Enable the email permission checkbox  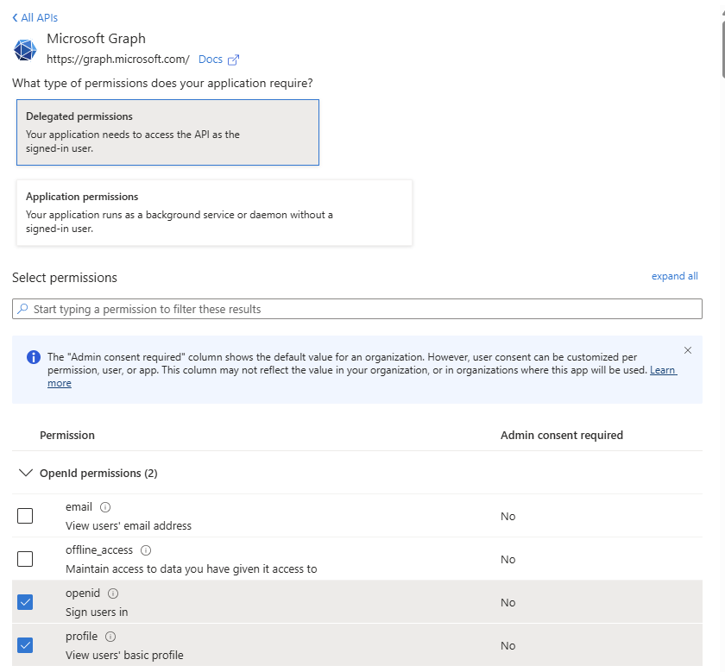[25, 516]
